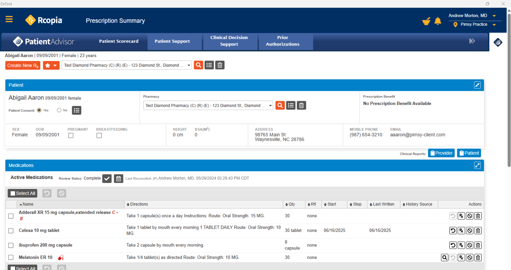Open the pharmacy selection dropdown
Screen dimensions: 511x270
(270, 105)
